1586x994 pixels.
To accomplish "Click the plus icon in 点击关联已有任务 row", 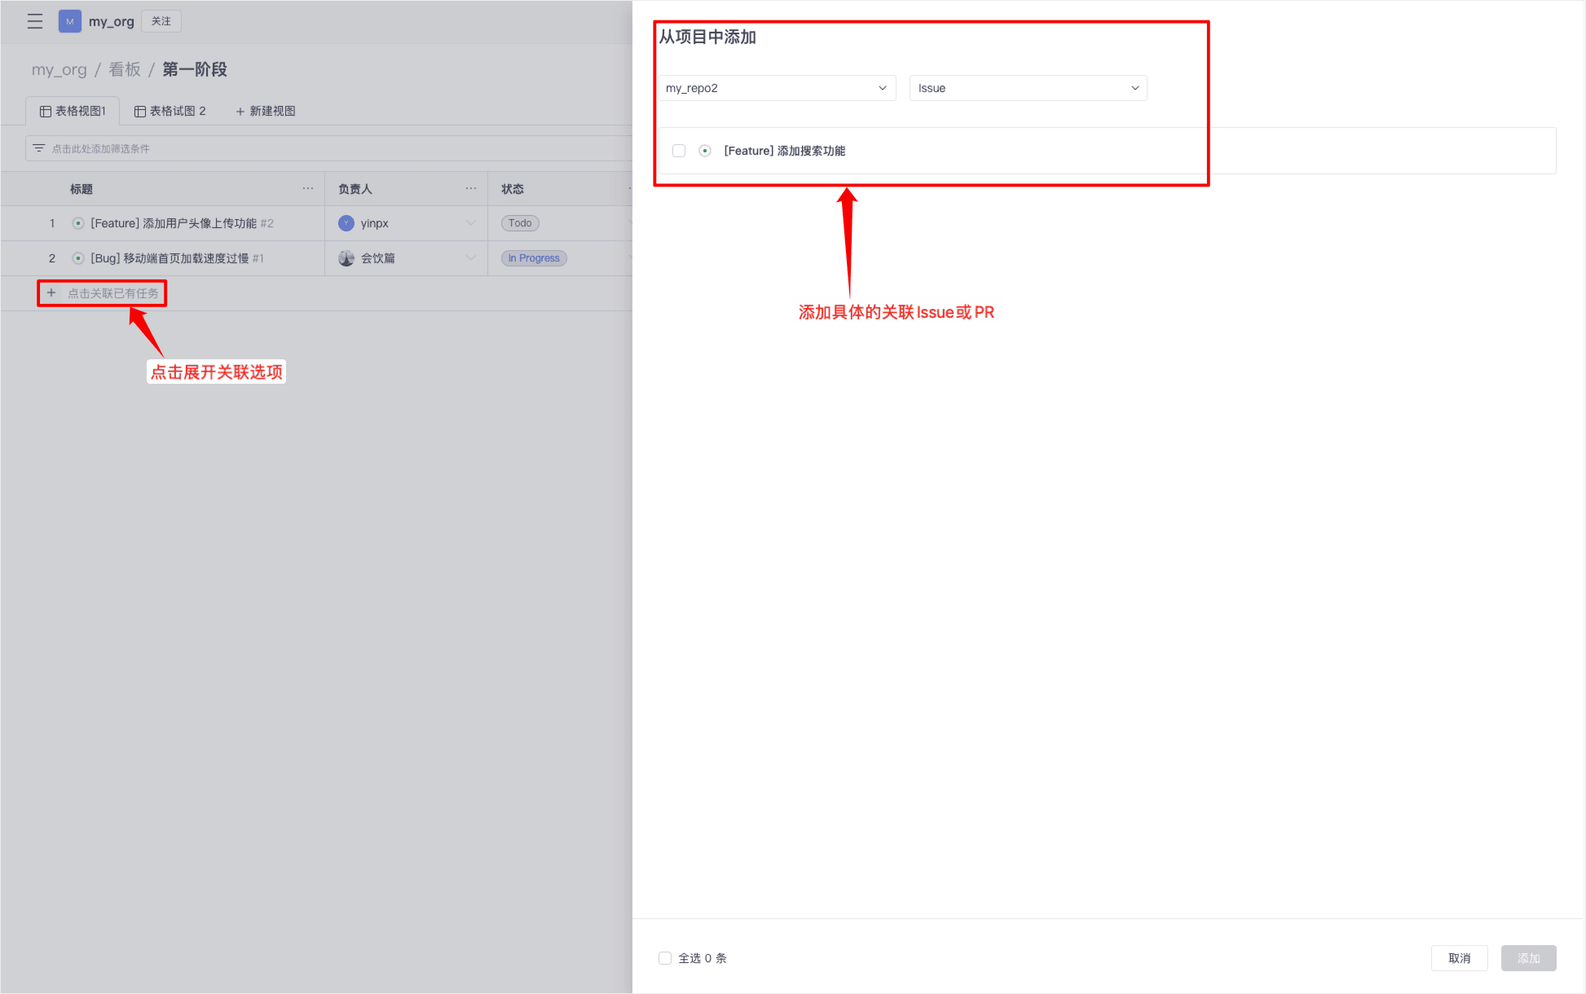I will coord(51,292).
